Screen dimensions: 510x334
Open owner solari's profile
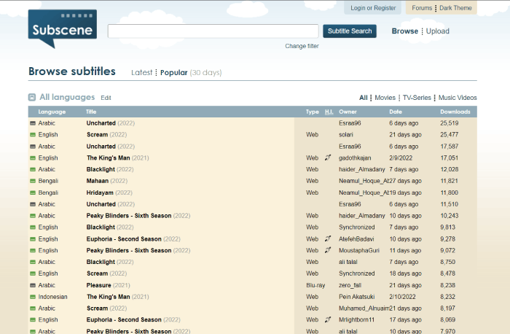click(346, 134)
